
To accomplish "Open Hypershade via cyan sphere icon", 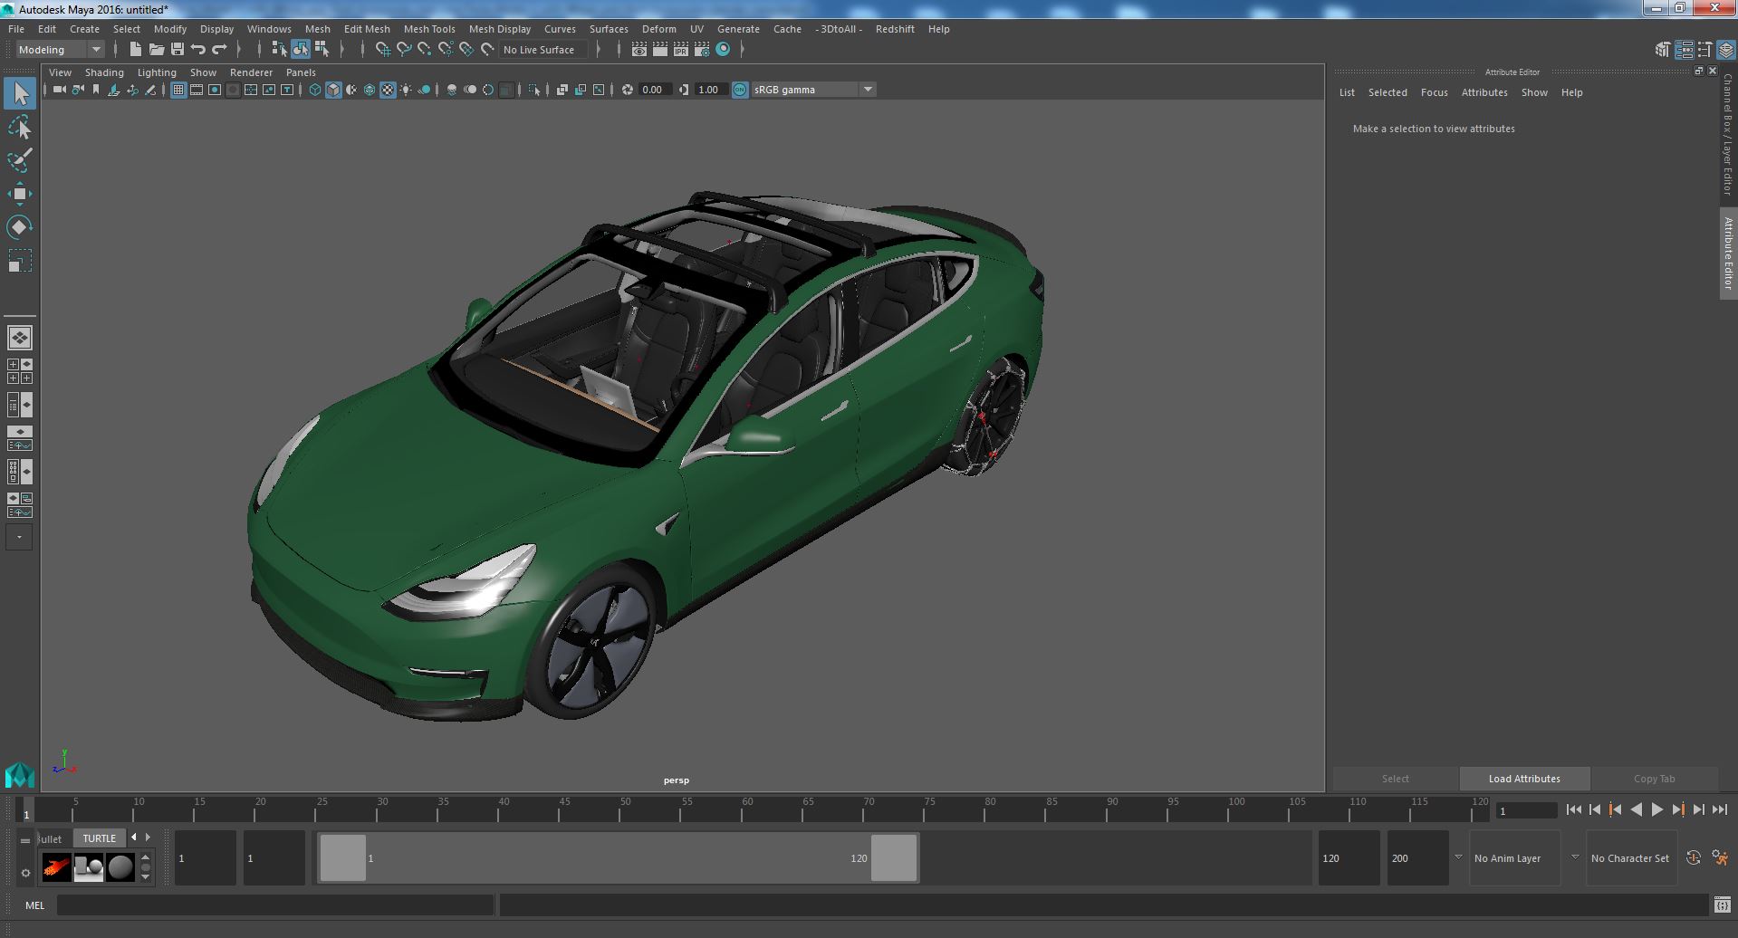I will [723, 50].
